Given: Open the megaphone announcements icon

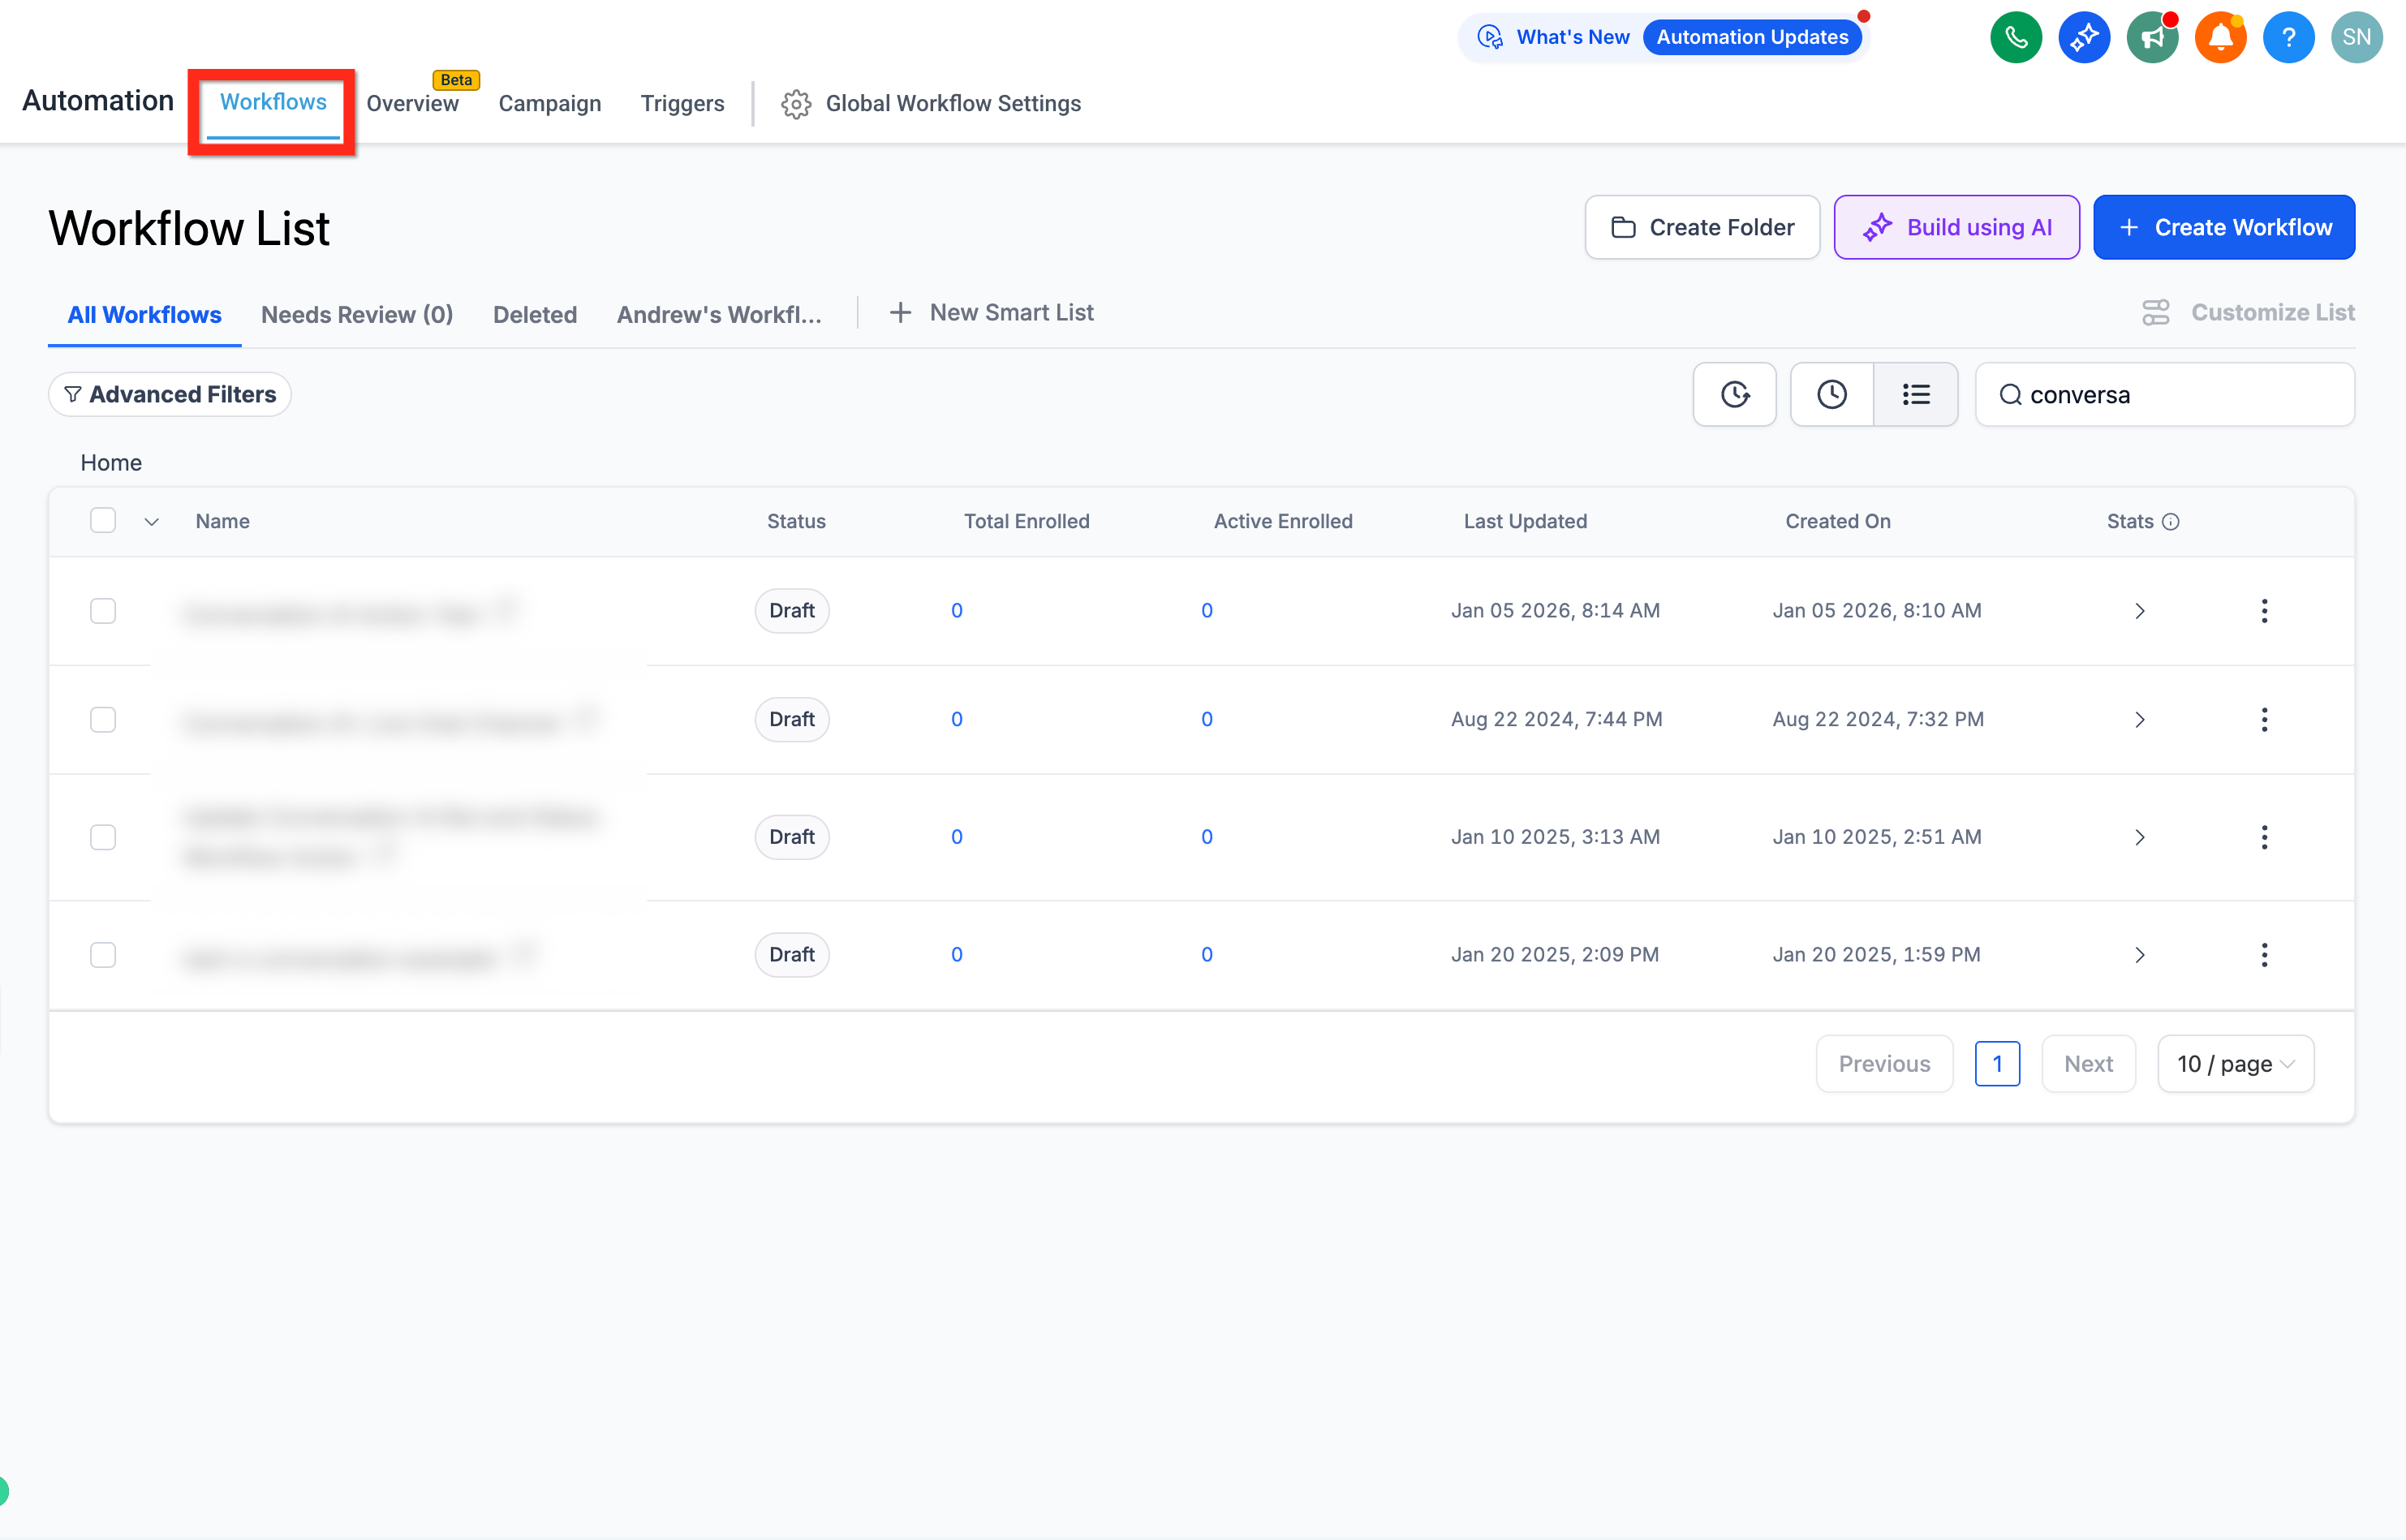Looking at the screenshot, I should (2151, 37).
